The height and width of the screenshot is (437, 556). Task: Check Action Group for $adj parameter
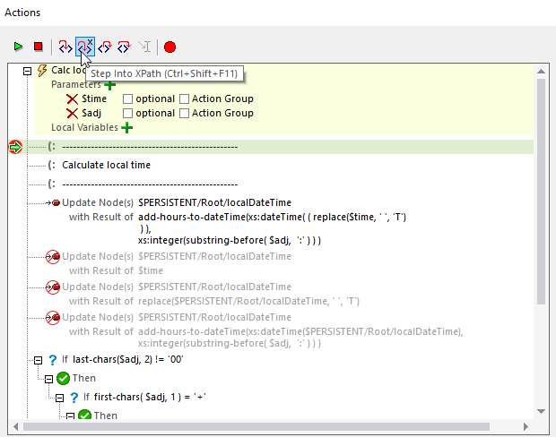[x=184, y=114]
